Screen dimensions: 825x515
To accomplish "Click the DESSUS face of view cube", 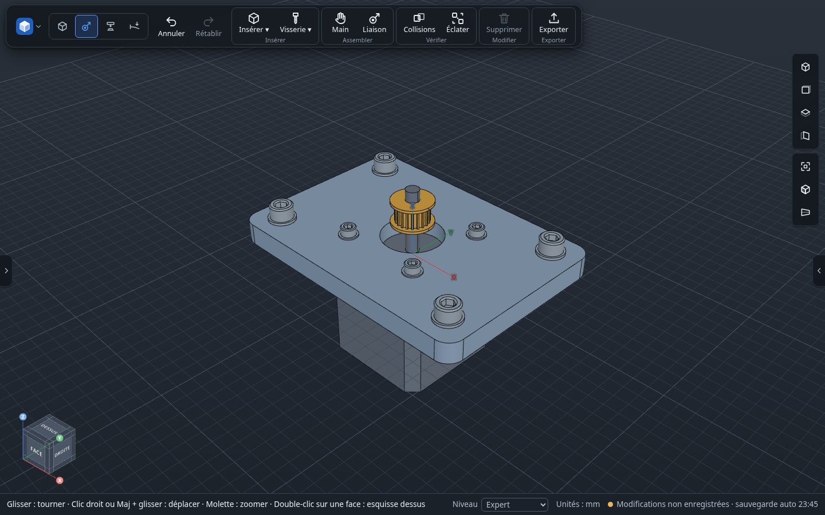I will [49, 428].
